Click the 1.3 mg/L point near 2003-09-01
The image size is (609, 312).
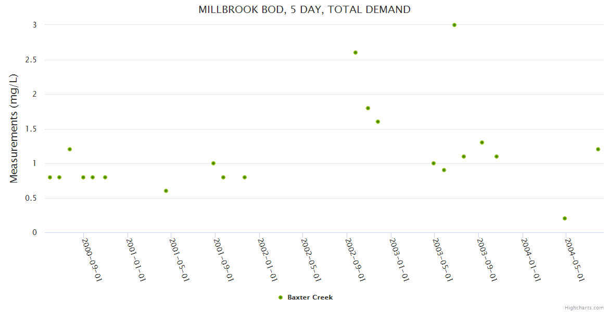482,142
